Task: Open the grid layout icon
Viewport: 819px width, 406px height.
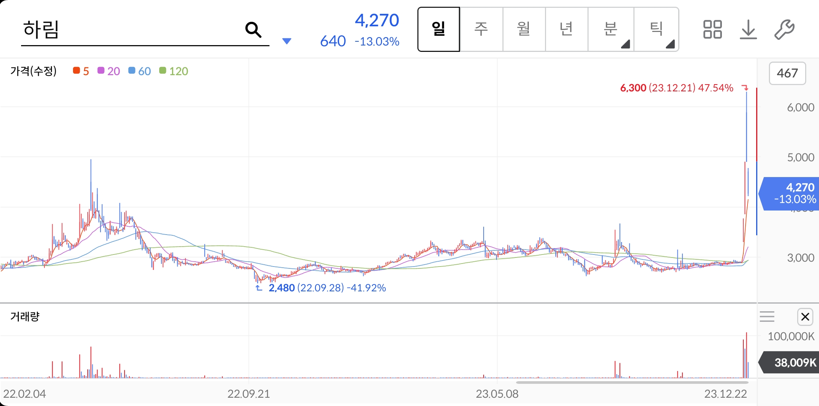Action: tap(712, 29)
